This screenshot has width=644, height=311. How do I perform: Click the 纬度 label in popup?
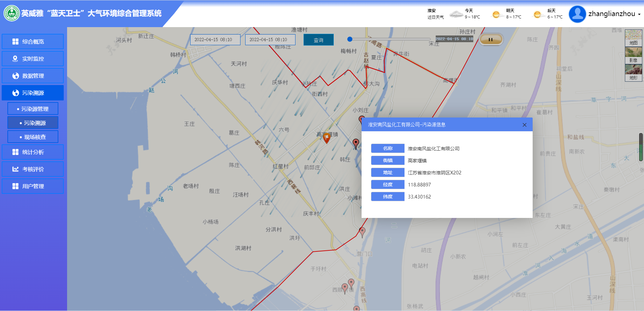(388, 197)
